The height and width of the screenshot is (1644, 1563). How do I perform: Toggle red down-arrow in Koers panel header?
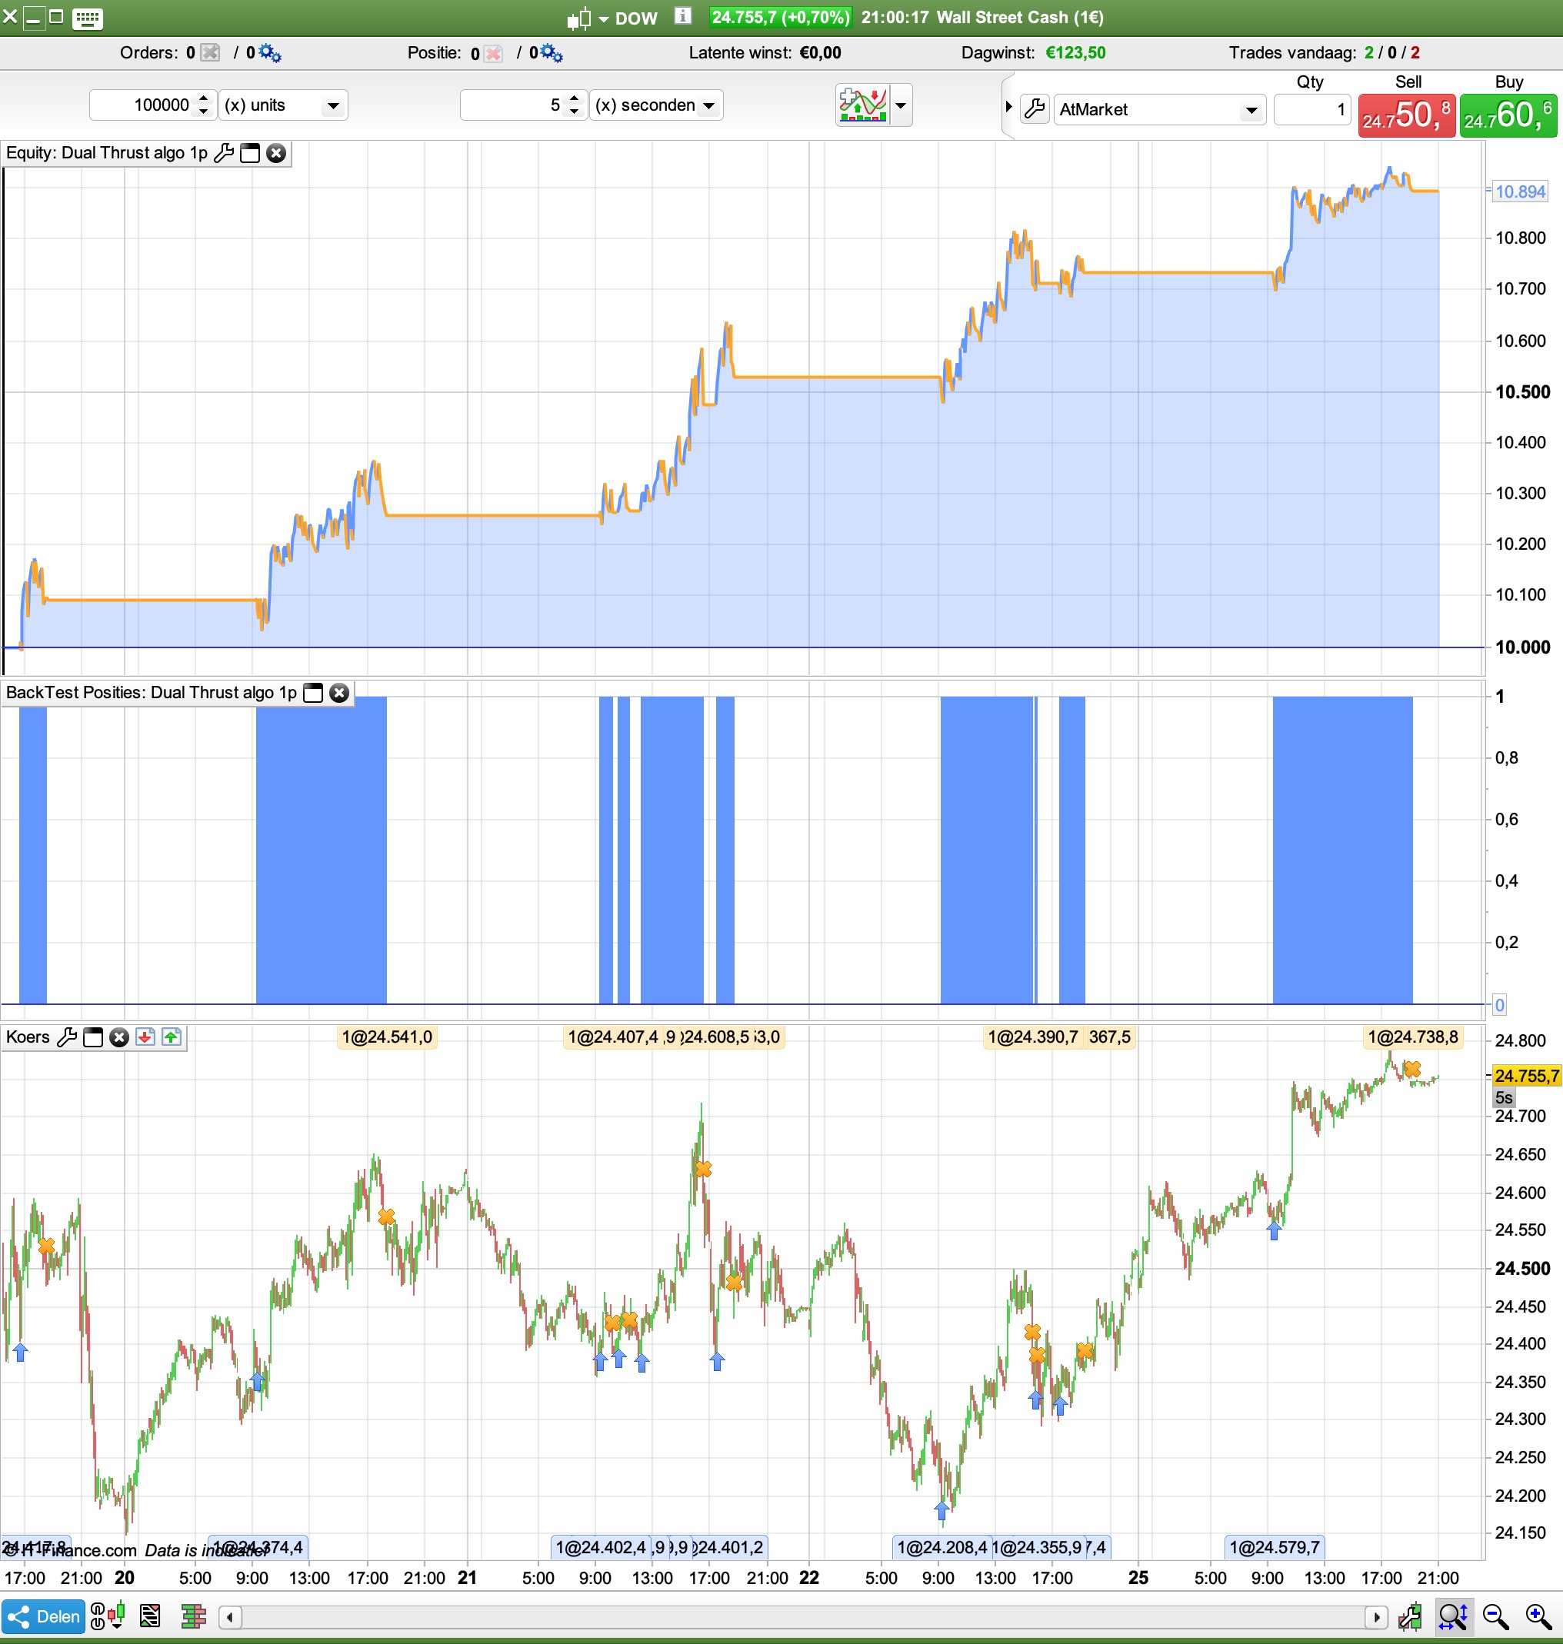point(145,1037)
